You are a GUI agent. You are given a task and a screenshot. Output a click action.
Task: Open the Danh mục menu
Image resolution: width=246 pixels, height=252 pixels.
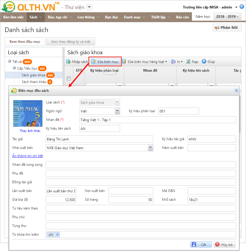tap(135, 17)
